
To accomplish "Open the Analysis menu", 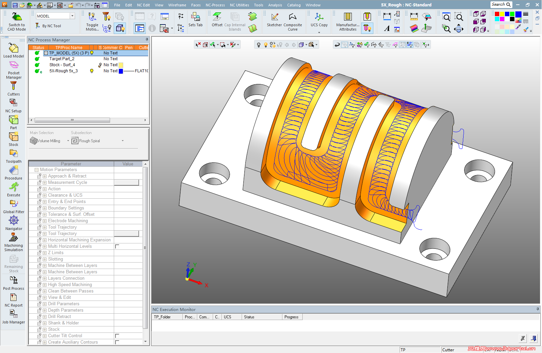I will tap(275, 5).
